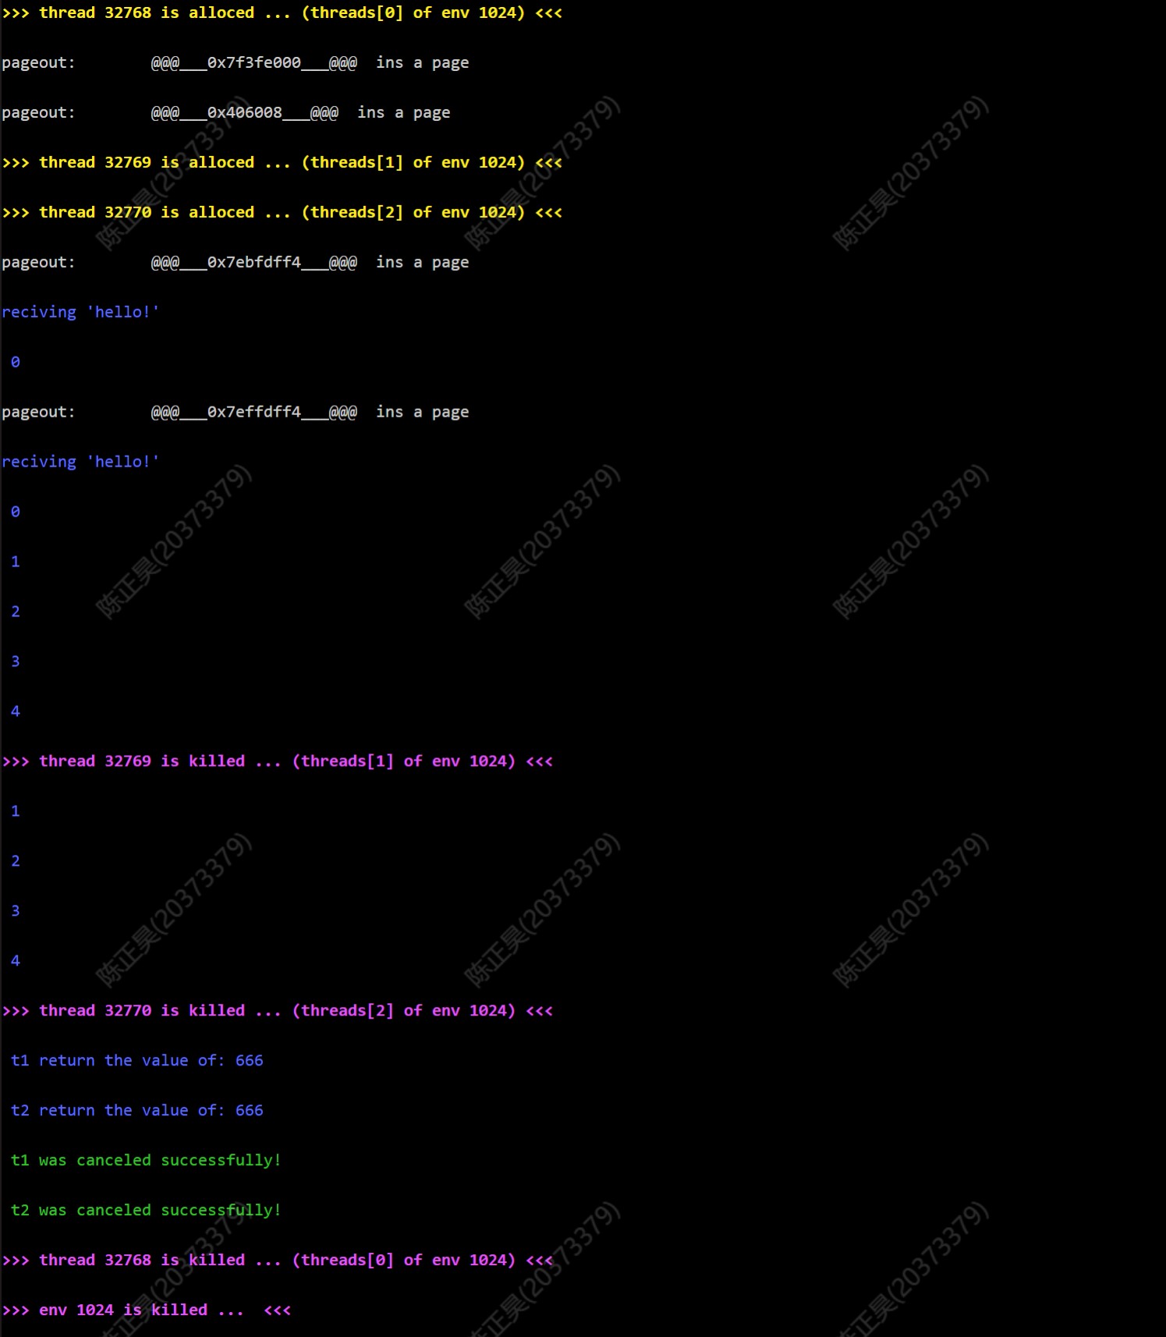The height and width of the screenshot is (1337, 1166).
Task: Click the first "reciving 'hello!'" line
Action: [x=80, y=313]
